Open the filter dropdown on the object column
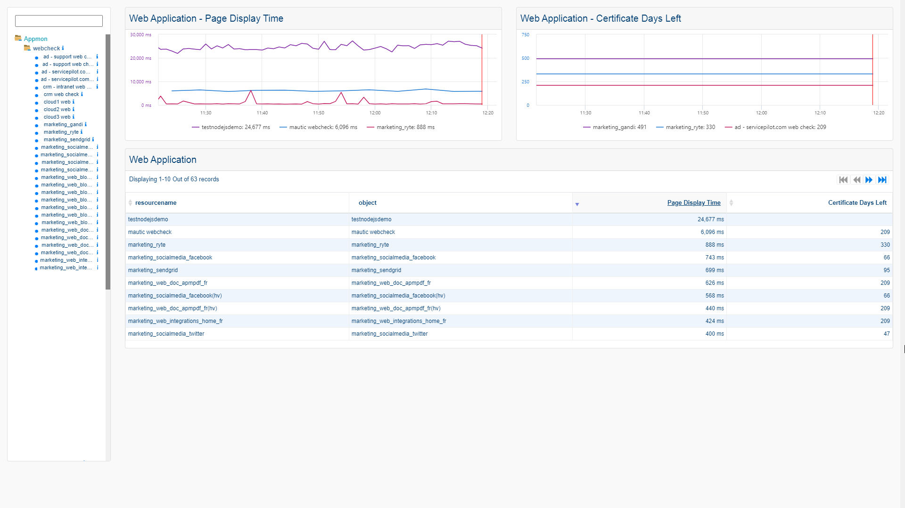This screenshot has height=508, width=905. [577, 204]
